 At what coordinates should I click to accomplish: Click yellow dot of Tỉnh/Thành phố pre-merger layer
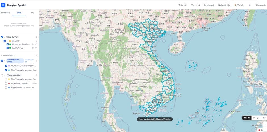[x=9, y=79]
